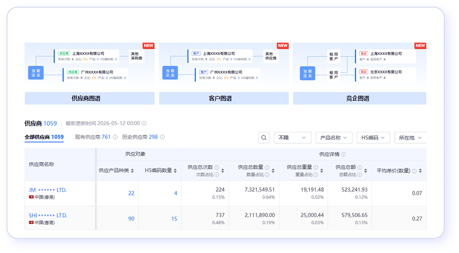459x253 pixels.
Task: Click info icon beside 数量占比
Action: (267, 174)
